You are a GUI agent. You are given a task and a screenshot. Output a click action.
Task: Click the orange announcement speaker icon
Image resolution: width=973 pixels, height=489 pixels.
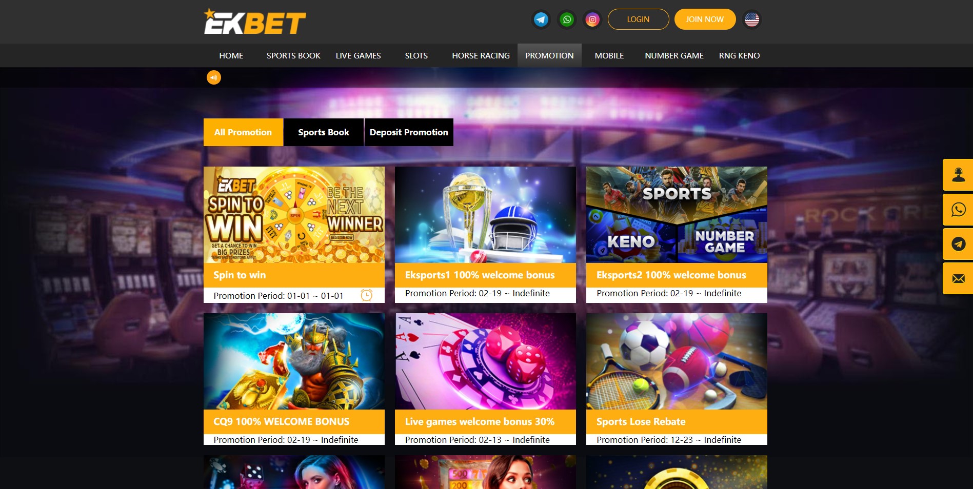point(214,77)
